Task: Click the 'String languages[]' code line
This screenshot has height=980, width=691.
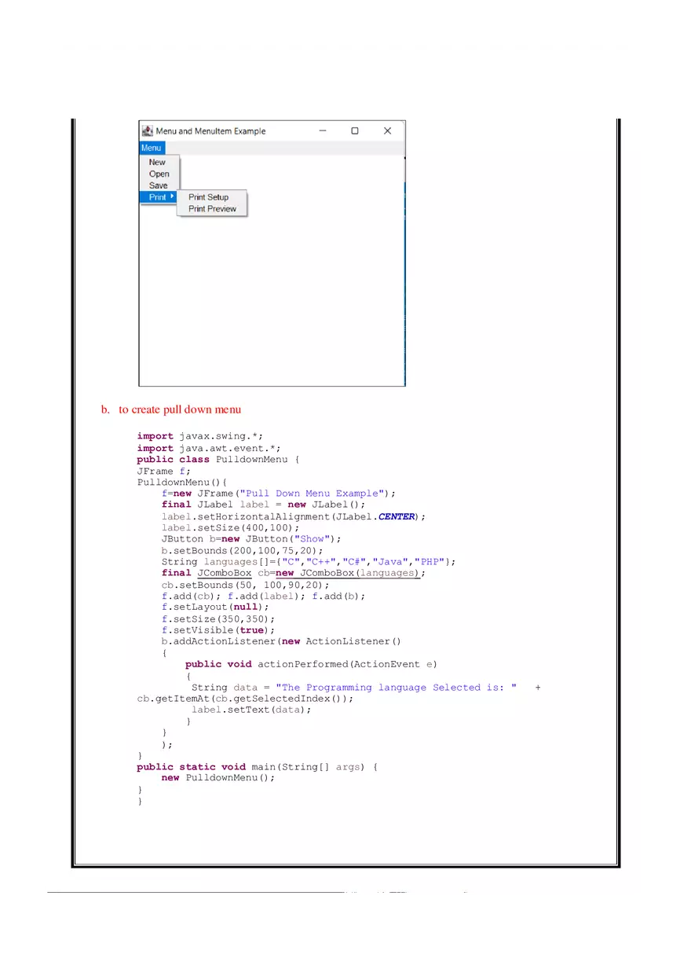Action: tap(309, 562)
